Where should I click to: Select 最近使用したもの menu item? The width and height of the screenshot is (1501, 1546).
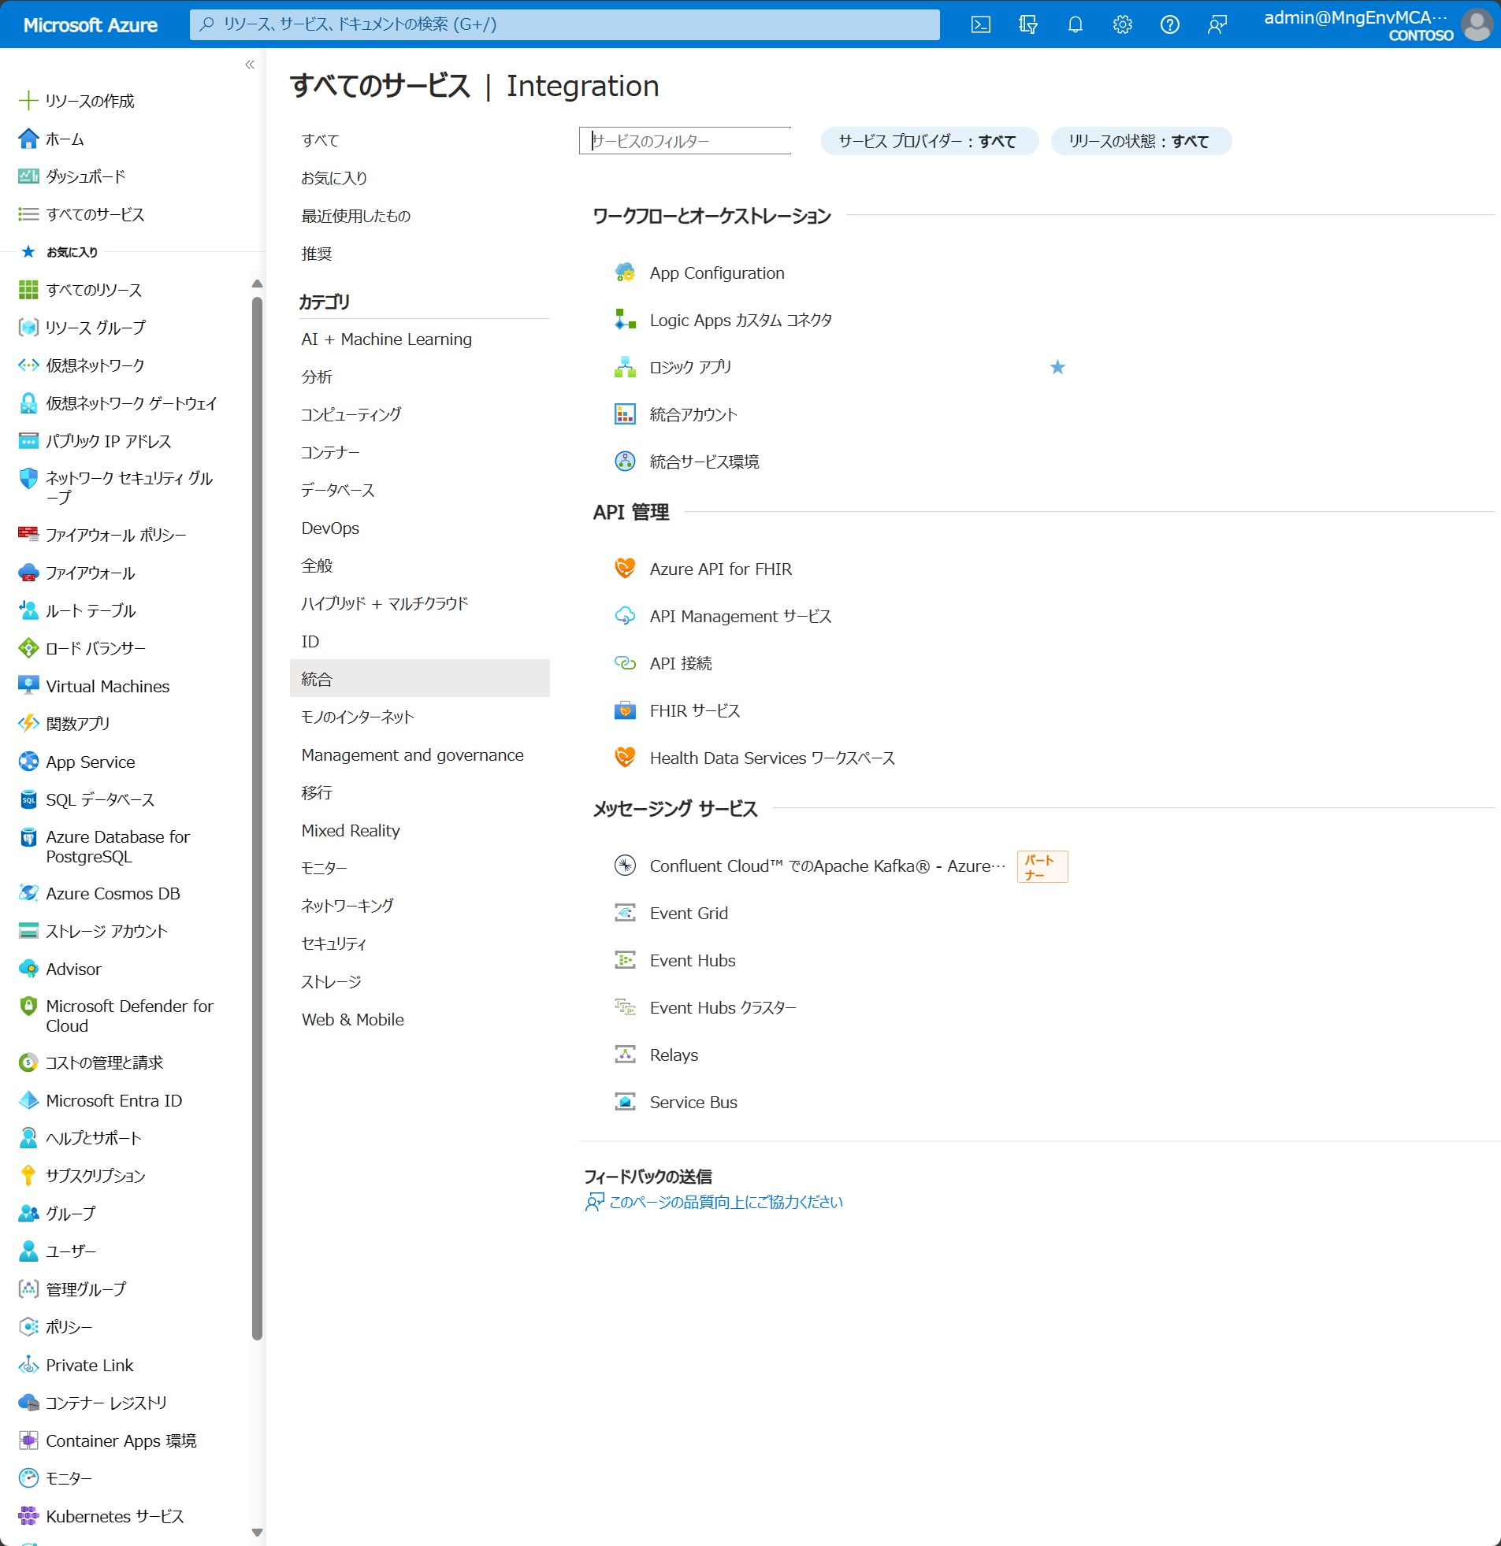click(x=356, y=216)
